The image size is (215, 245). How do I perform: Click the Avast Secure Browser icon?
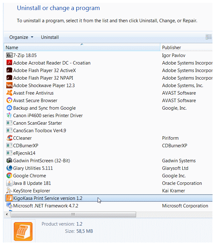(9, 100)
